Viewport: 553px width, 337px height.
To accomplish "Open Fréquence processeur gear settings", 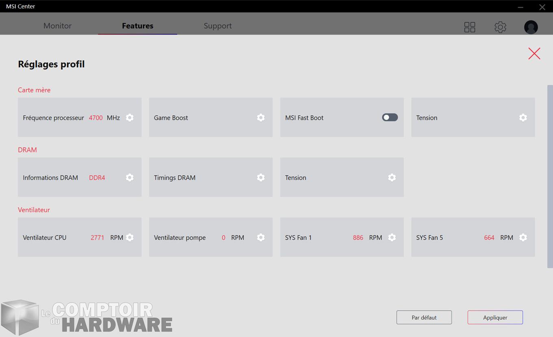I will pos(130,118).
